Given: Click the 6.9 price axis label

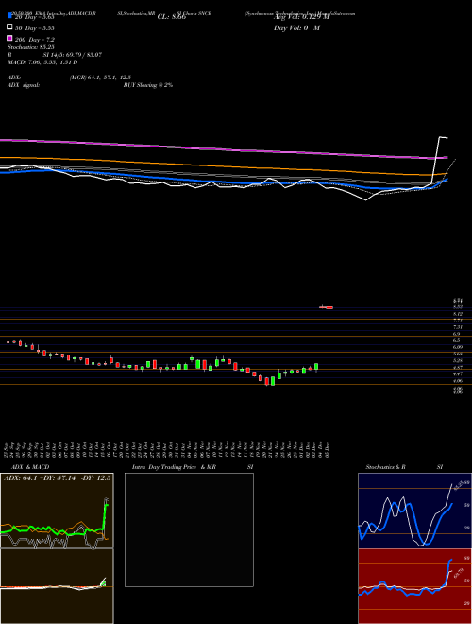Looking at the screenshot, I should (457, 334).
